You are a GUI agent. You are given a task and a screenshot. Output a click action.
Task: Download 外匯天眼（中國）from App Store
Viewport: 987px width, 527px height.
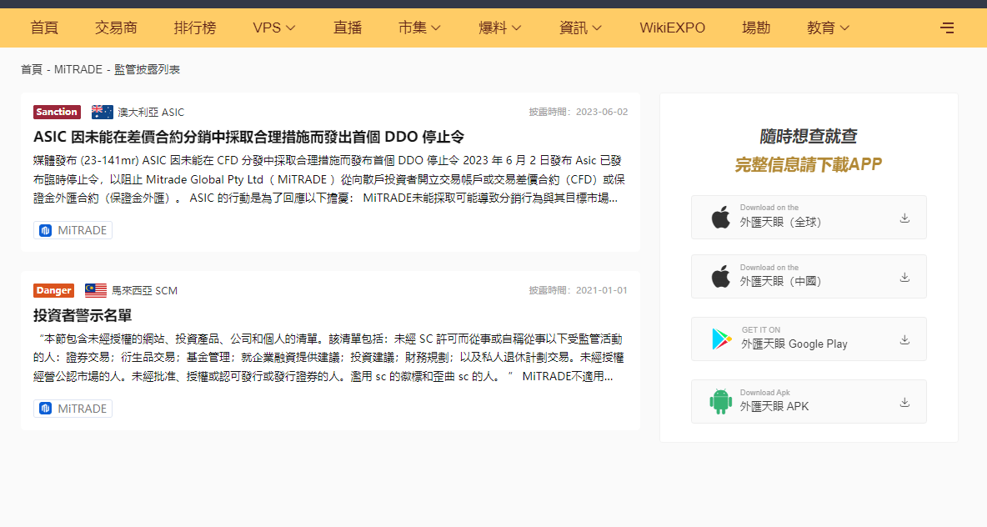809,276
